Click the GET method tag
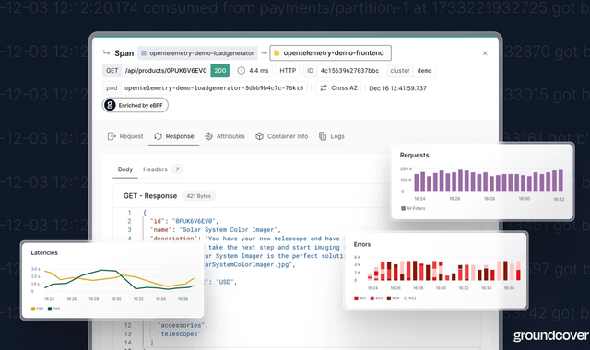This screenshot has width=590, height=350. pyautogui.click(x=112, y=71)
